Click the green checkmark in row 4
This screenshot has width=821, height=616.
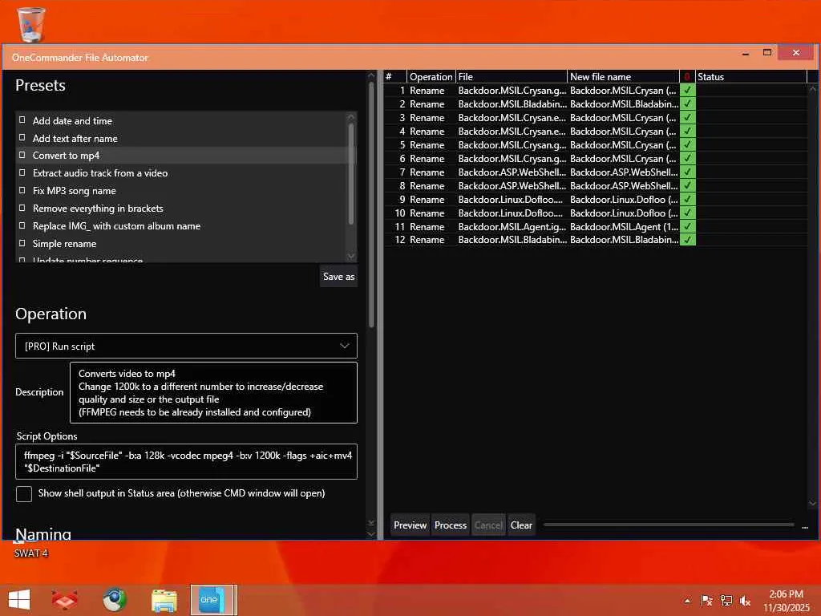[687, 131]
